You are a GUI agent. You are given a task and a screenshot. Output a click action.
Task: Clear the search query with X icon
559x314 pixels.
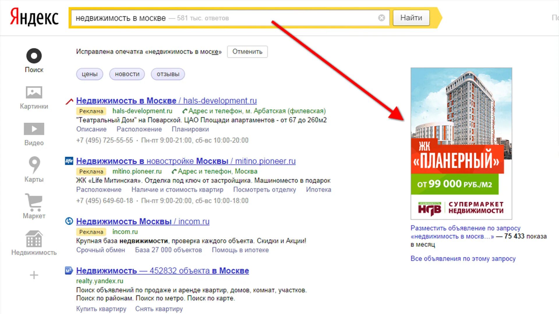tap(381, 18)
